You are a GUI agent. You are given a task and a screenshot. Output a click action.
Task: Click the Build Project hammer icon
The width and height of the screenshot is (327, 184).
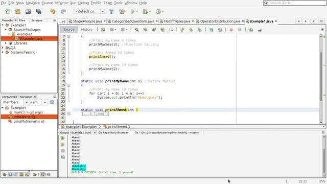[111, 11]
